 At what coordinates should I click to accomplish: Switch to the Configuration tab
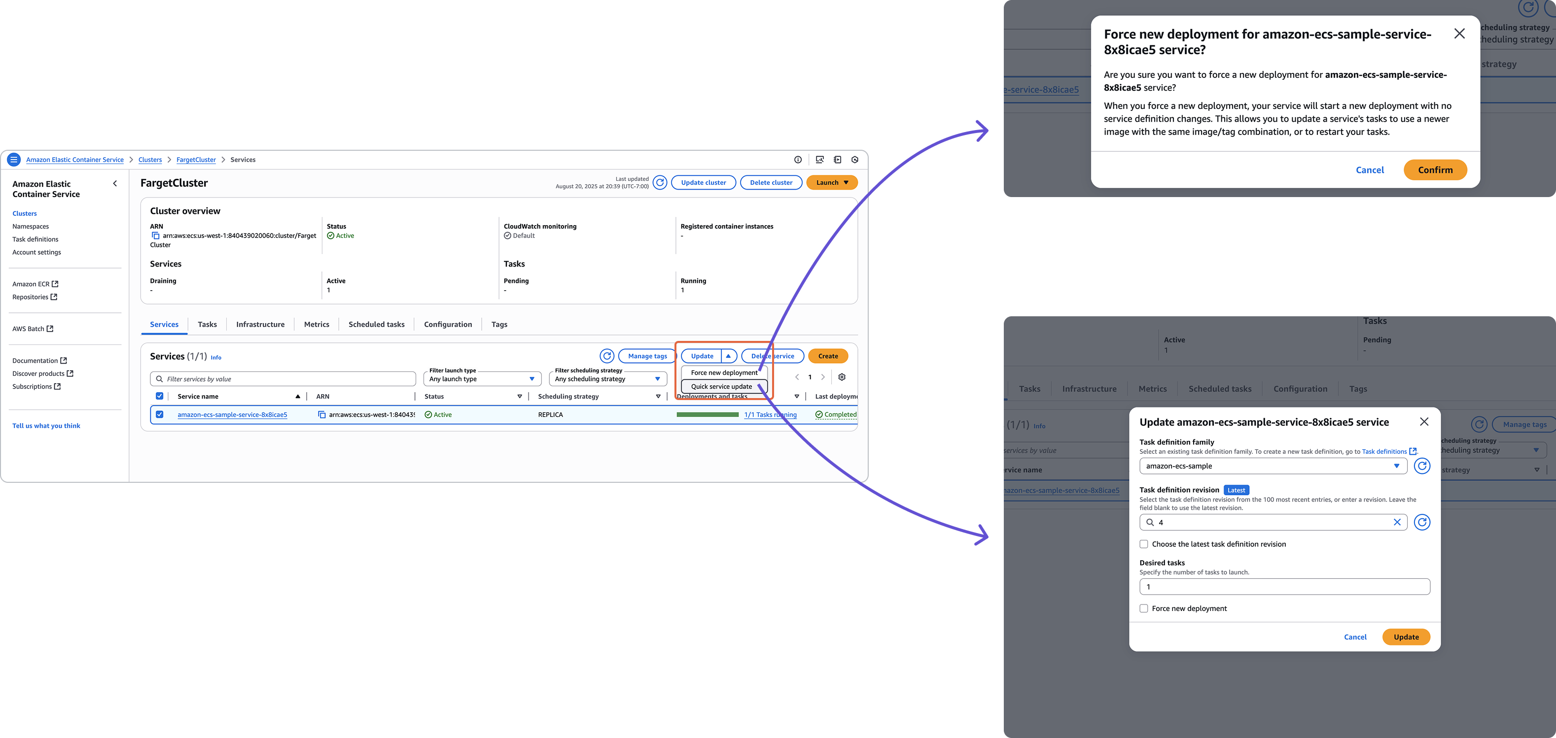tap(448, 325)
